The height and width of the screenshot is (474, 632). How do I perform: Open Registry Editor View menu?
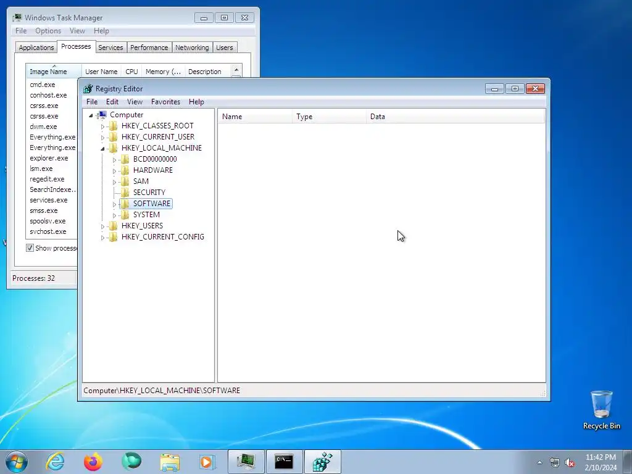135,102
